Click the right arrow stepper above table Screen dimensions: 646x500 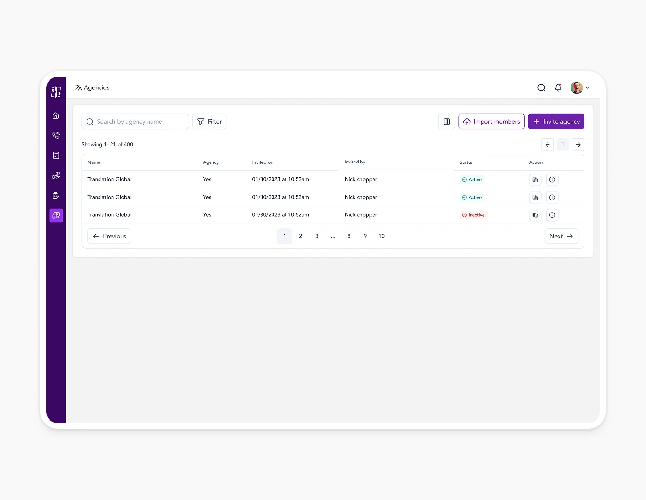point(578,145)
